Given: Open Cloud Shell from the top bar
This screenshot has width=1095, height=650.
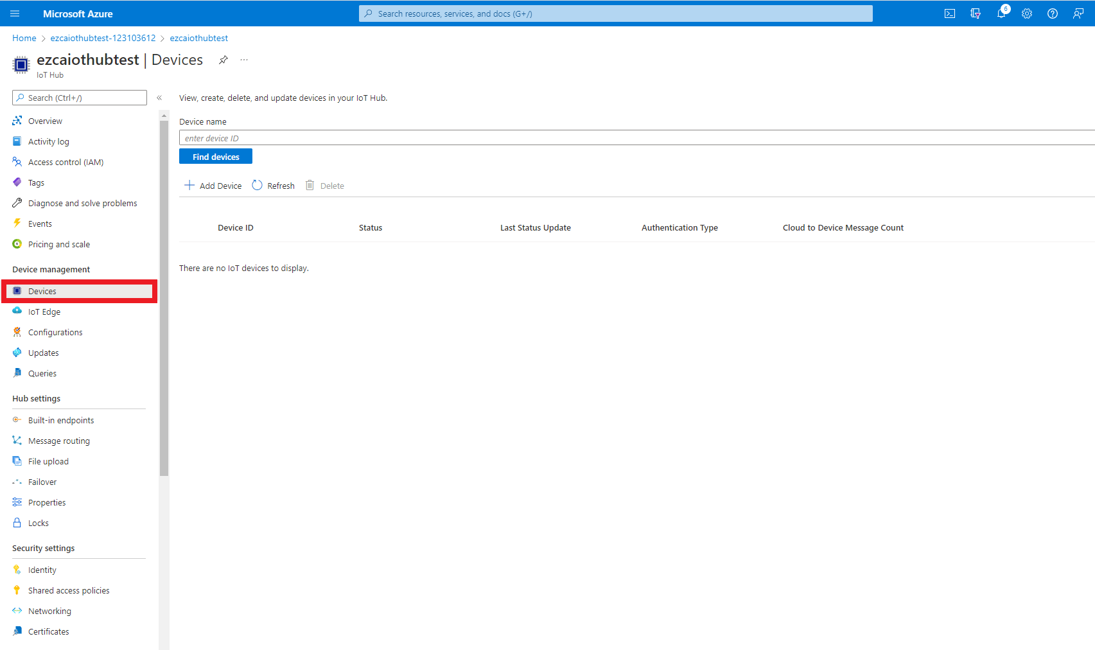Looking at the screenshot, I should click(x=950, y=13).
